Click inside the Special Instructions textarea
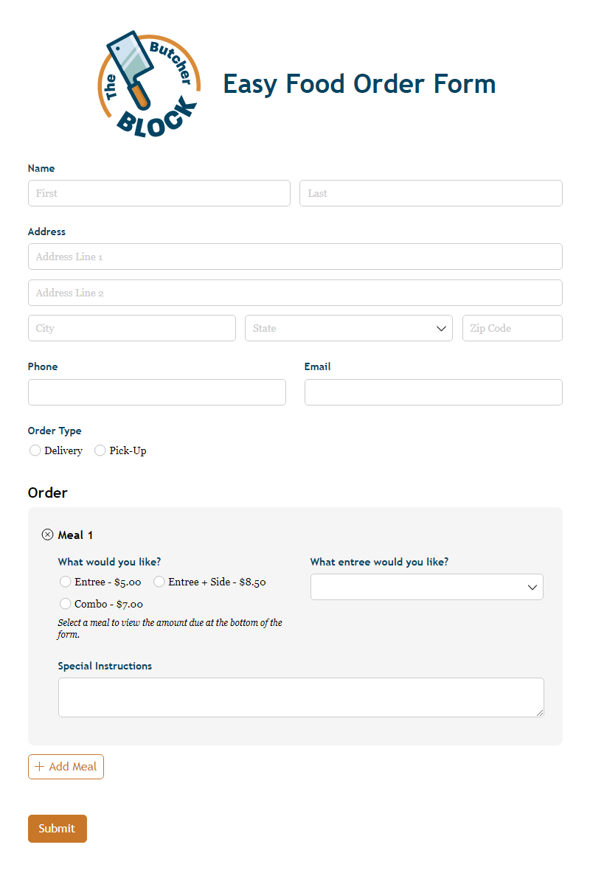This screenshot has width=590, height=870. [x=301, y=697]
